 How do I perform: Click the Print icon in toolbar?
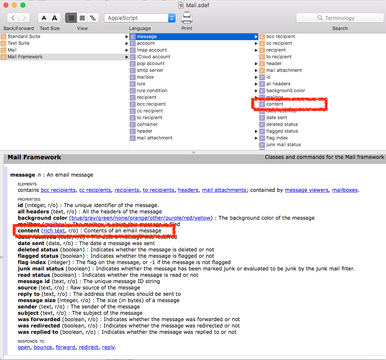point(186,18)
